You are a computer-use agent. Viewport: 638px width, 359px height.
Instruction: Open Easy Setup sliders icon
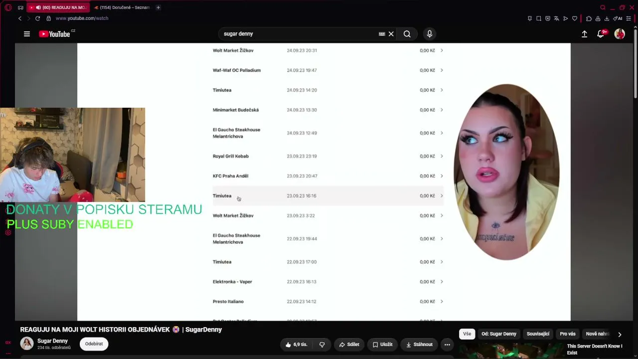click(x=629, y=18)
